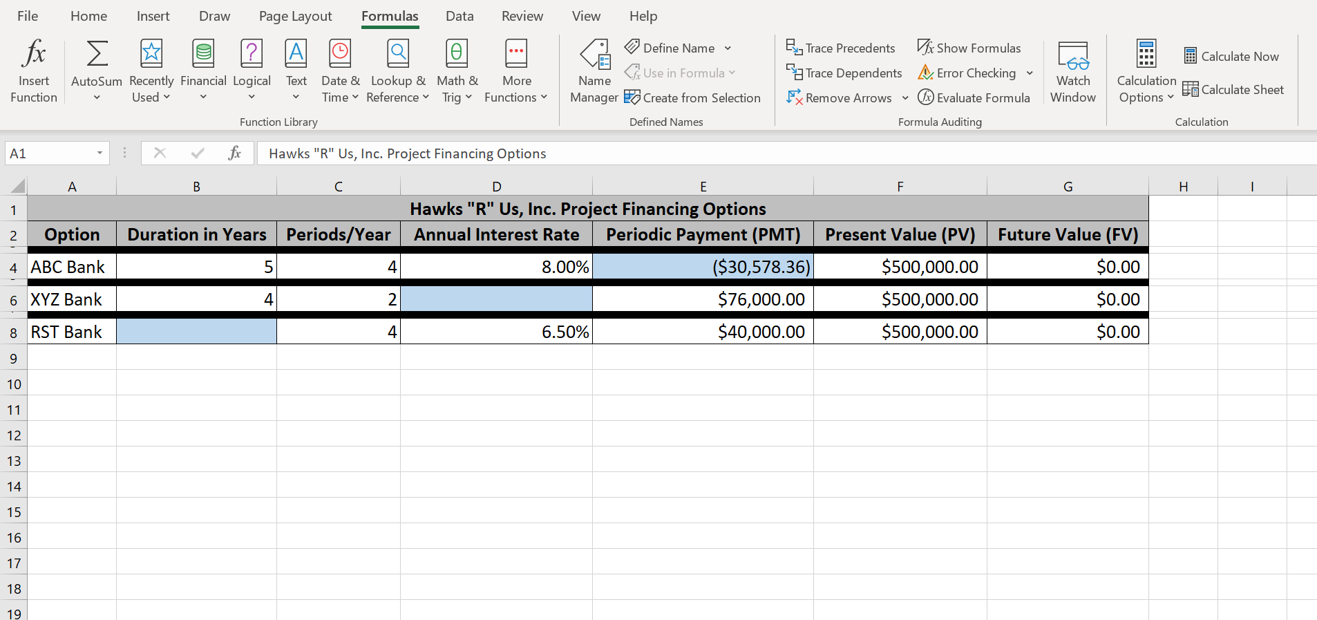Open the Calculation Options dropdown

[x=1146, y=71]
